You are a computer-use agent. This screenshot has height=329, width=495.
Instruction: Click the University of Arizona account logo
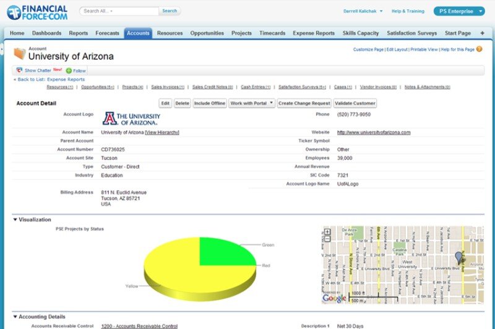point(131,118)
